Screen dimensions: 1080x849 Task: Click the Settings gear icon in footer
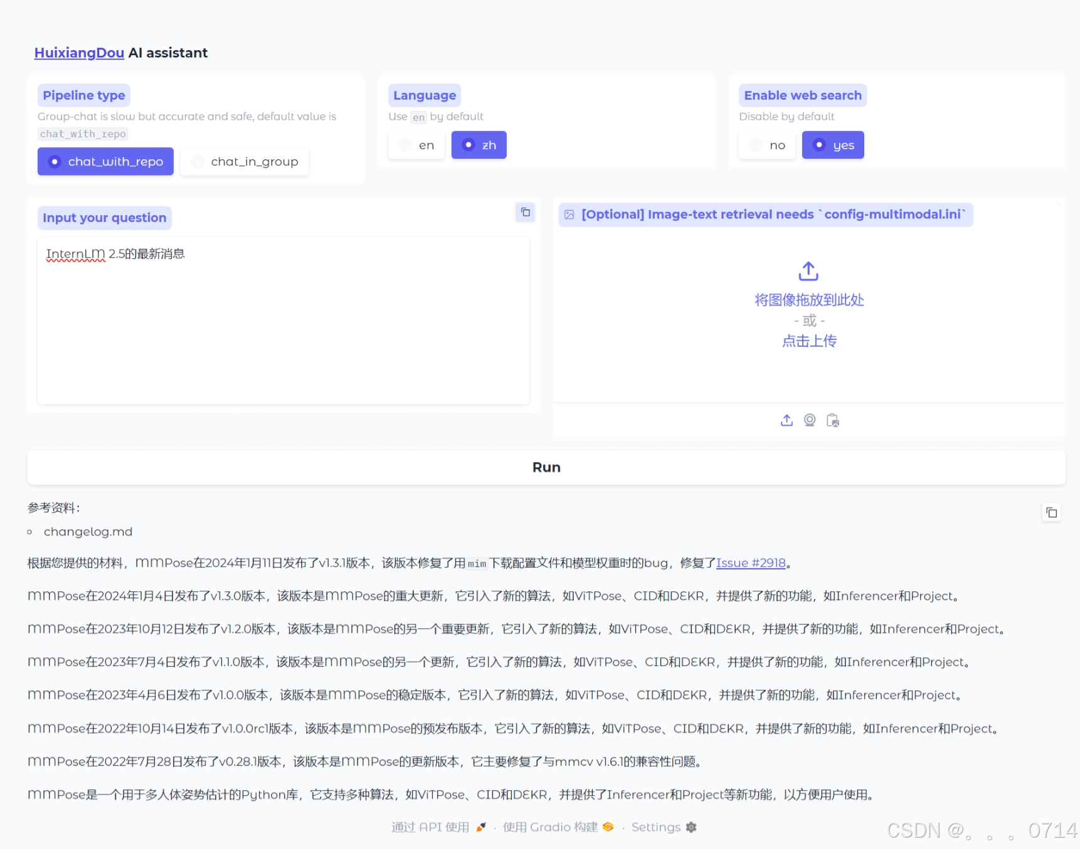(x=691, y=827)
